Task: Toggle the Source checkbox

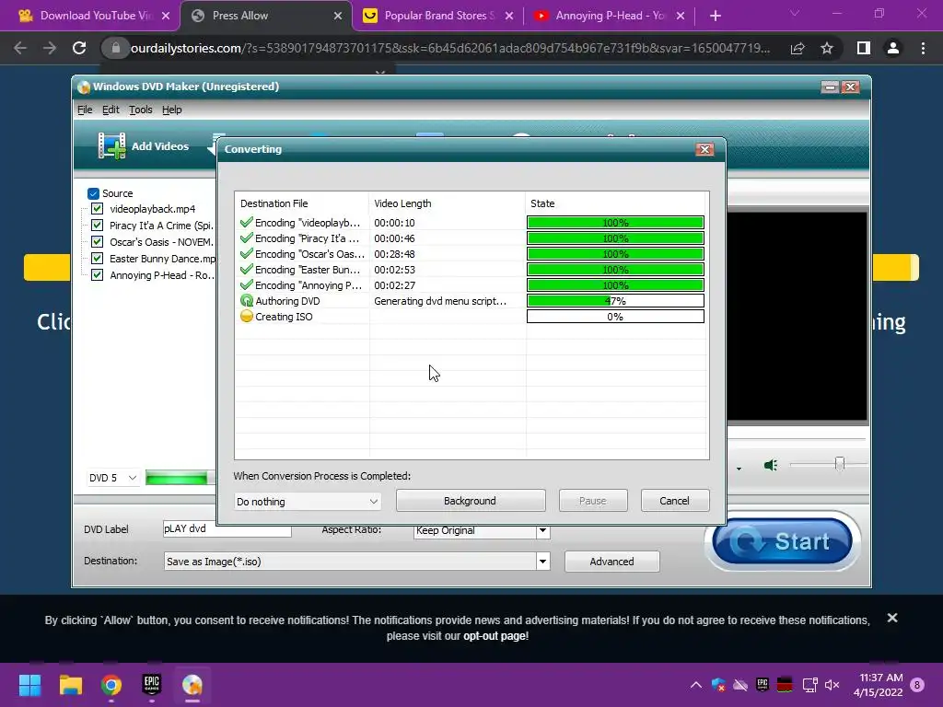Action: [x=93, y=193]
